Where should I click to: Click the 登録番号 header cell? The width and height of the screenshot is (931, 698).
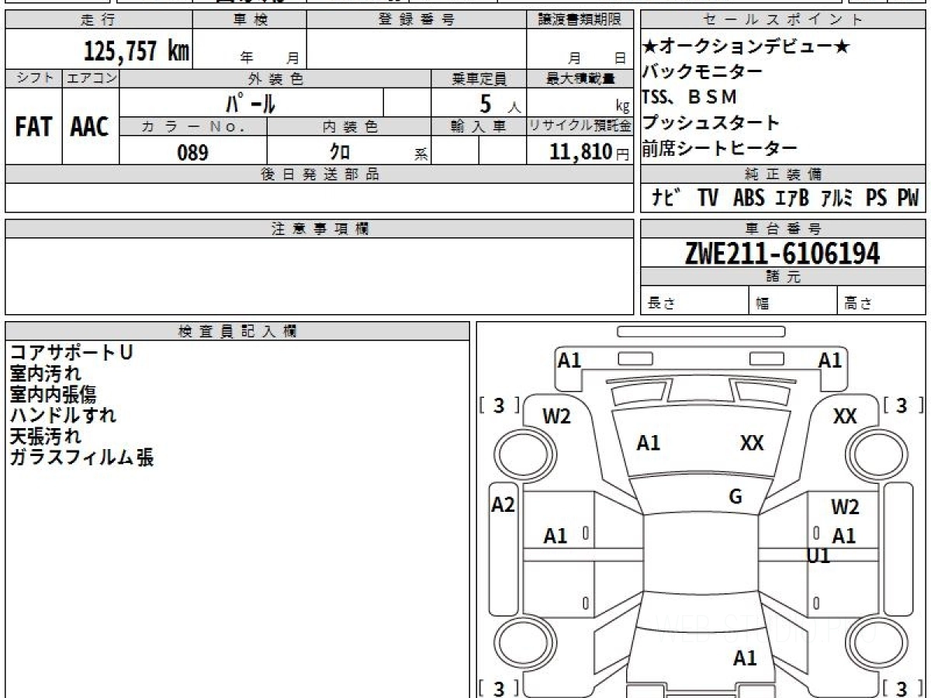417,20
